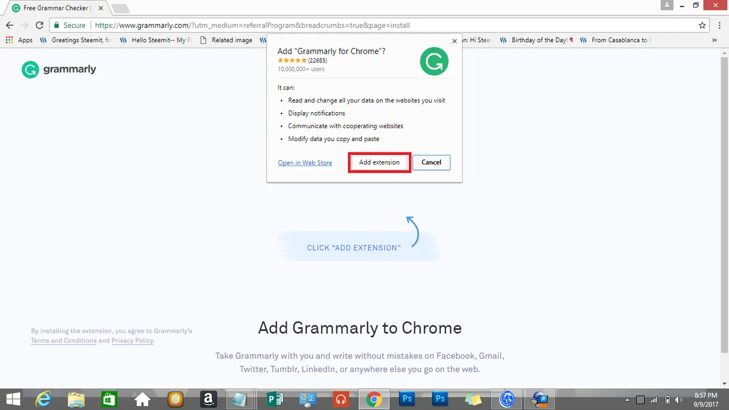Click the page's vertical scrollbar down arrow
Viewport: 729px width, 410px height.
(x=724, y=384)
